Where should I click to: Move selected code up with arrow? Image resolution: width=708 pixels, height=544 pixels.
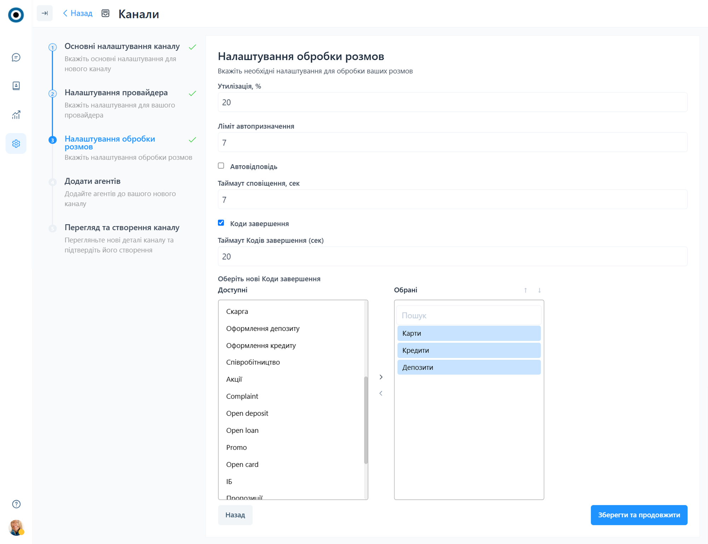(x=525, y=290)
